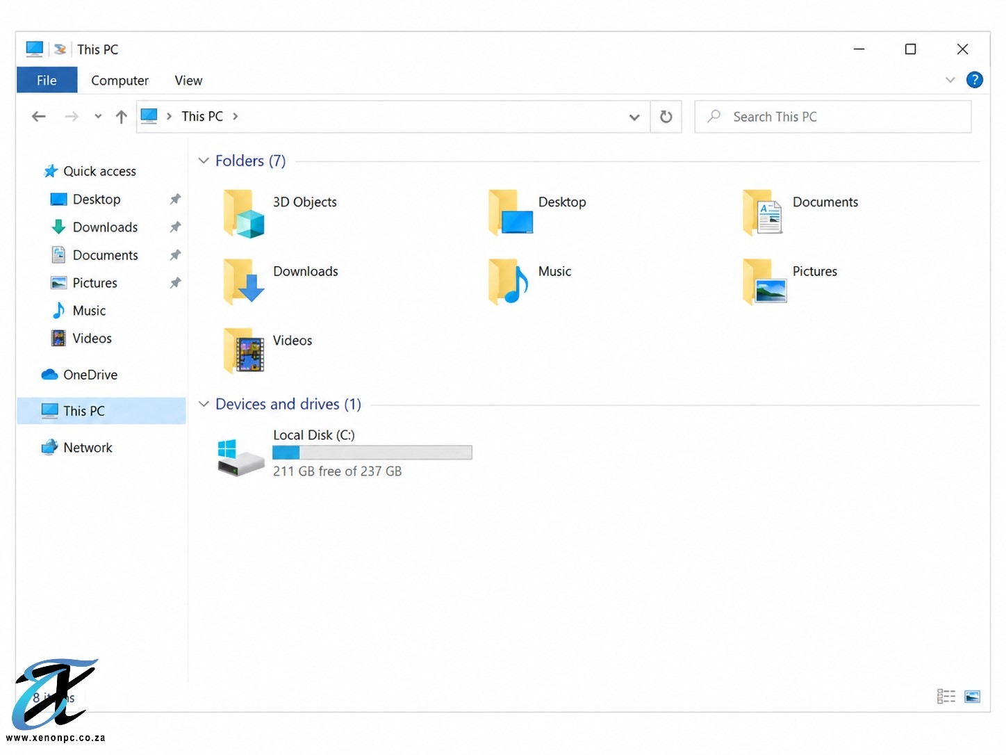Viewport: 1006px width, 755px height.
Task: Click the This PC icon in address bar
Action: pyautogui.click(x=149, y=116)
